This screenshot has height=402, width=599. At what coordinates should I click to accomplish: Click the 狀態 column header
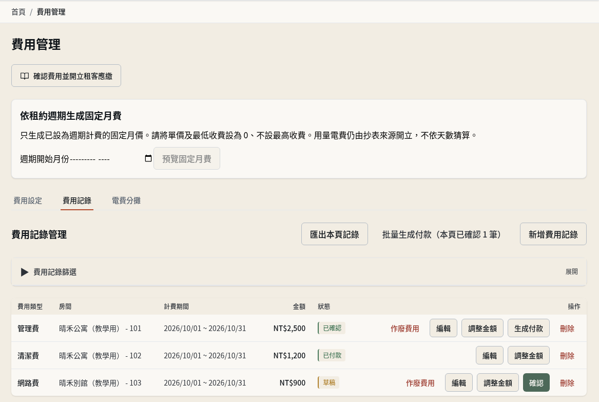[x=324, y=306]
